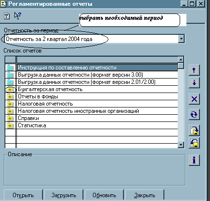This screenshot has height=201, width=210.
Task: Minimize the Регламентированные отчеты window
Action: pos(184,4)
